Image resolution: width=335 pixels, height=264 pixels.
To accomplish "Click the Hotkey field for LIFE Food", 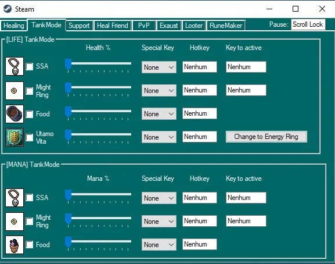I will click(x=200, y=113).
